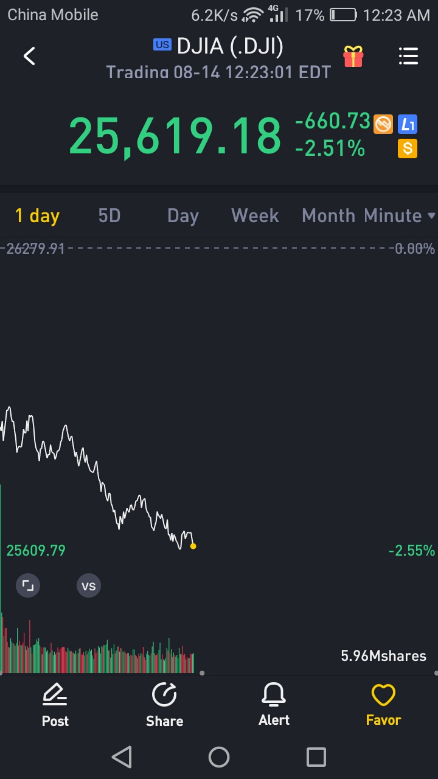The height and width of the screenshot is (779, 438).
Task: Select the 1 day chart tab
Action: click(37, 216)
